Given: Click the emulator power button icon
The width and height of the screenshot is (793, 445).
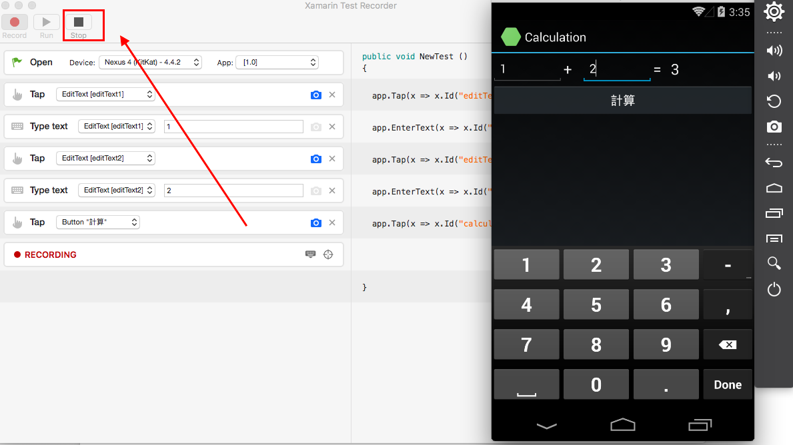Looking at the screenshot, I should [x=774, y=289].
